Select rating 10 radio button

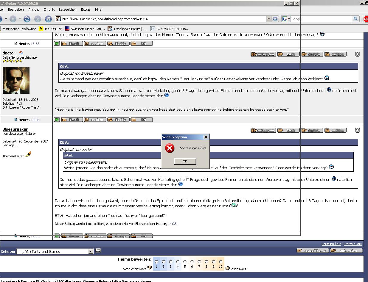coord(221,262)
